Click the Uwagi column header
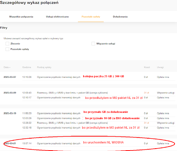 click(160, 67)
